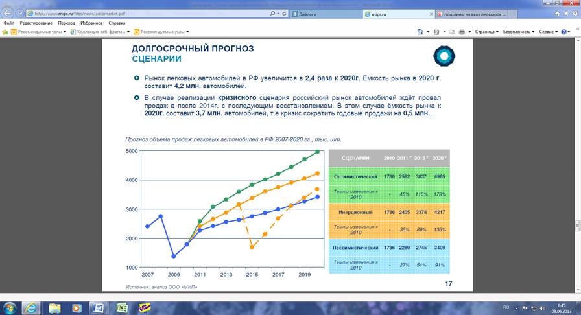Click the RU language indicator
This screenshot has height=315, width=581.
click(x=506, y=308)
